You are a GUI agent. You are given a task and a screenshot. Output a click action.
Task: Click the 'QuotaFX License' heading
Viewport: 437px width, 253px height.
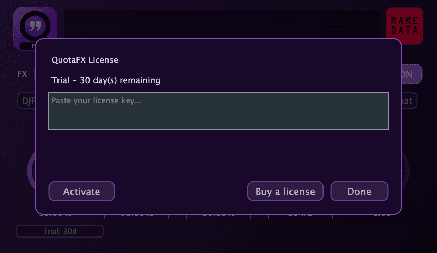click(85, 60)
